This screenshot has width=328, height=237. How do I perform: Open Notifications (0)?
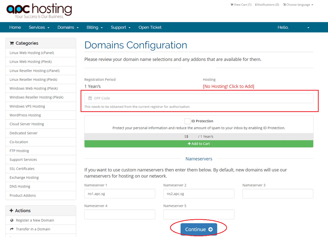pos(267,5)
